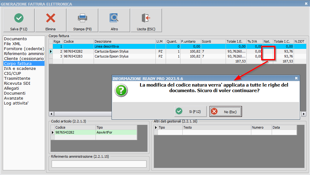Open Log attivita' in sidebar
This screenshot has width=310, height=175.
pos(16,103)
